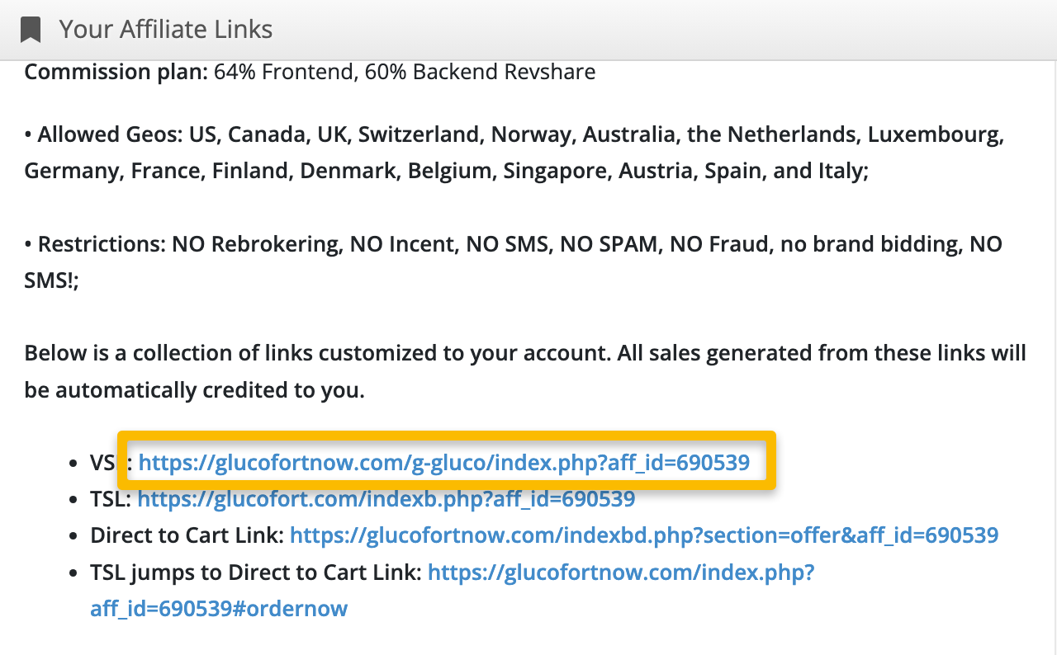Click the "Restrictions:" bold label

(x=102, y=245)
